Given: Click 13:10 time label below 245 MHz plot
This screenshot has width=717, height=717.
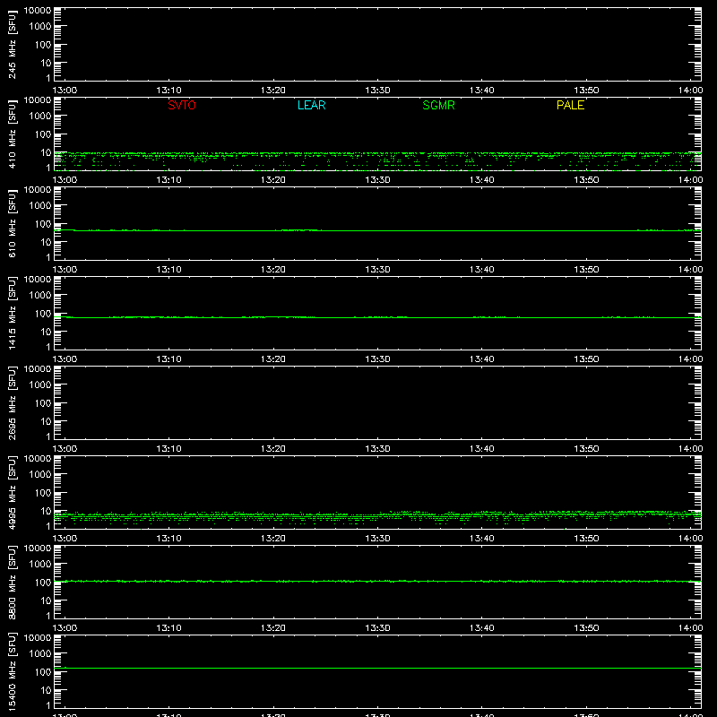Looking at the screenshot, I should pyautogui.click(x=168, y=91).
